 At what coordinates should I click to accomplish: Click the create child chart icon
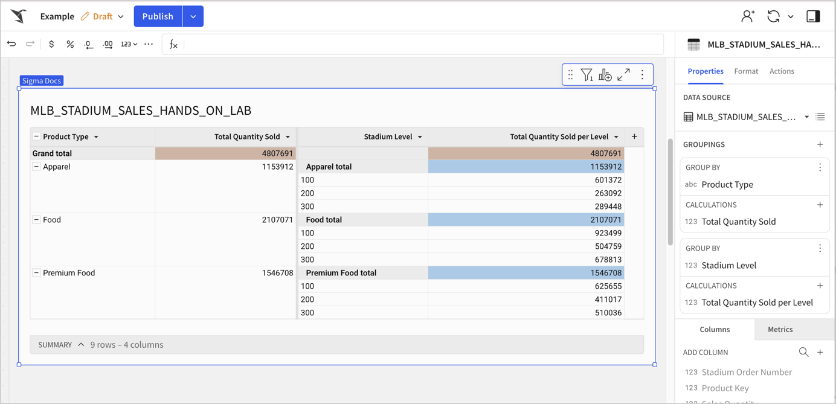(x=605, y=74)
